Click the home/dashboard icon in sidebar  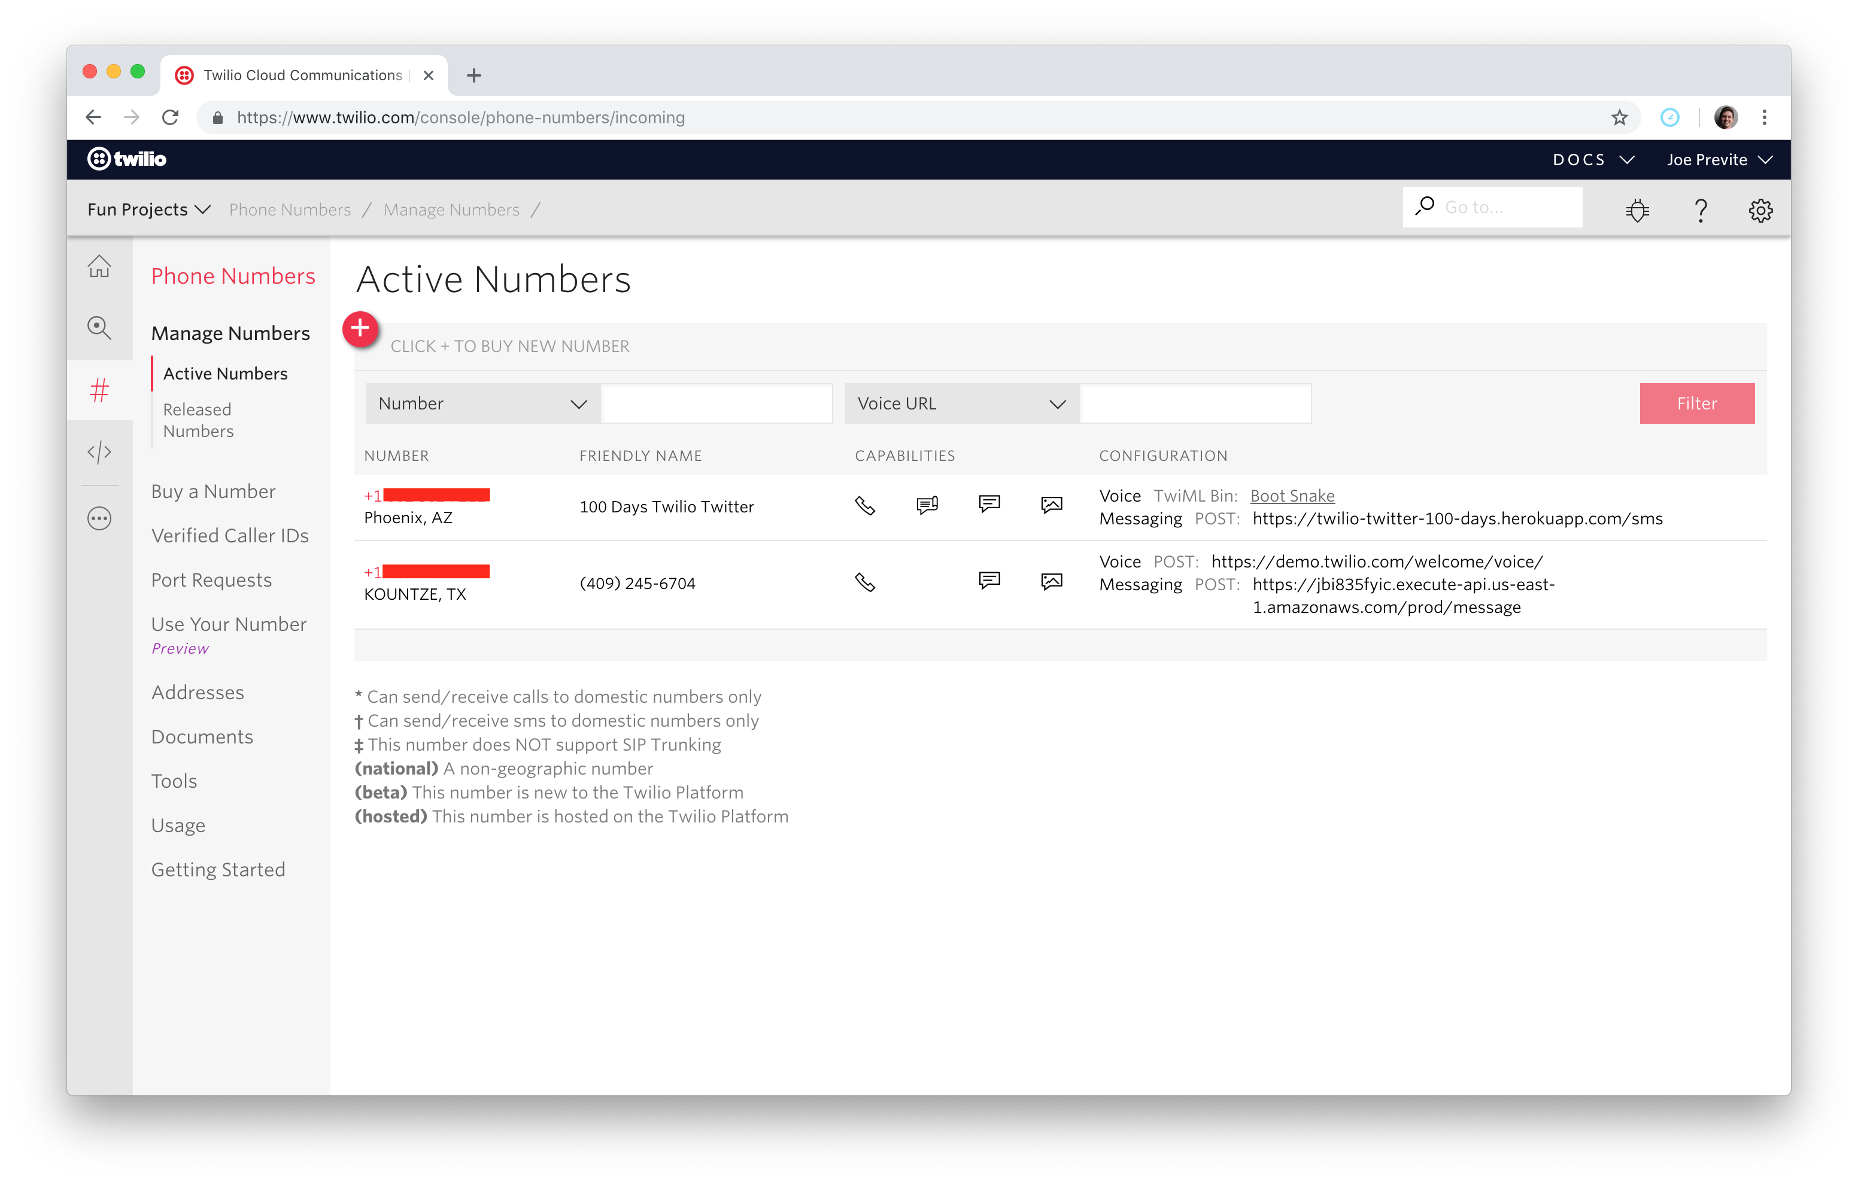click(102, 267)
